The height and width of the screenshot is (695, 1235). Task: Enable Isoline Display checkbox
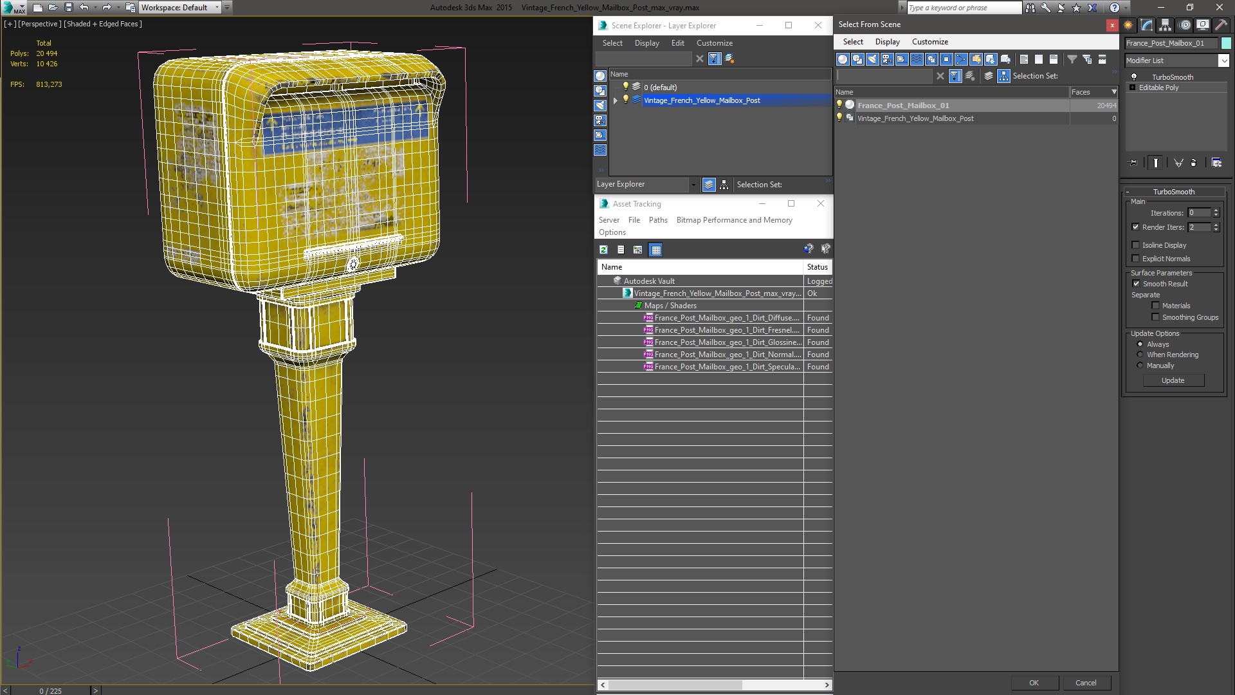coord(1135,245)
